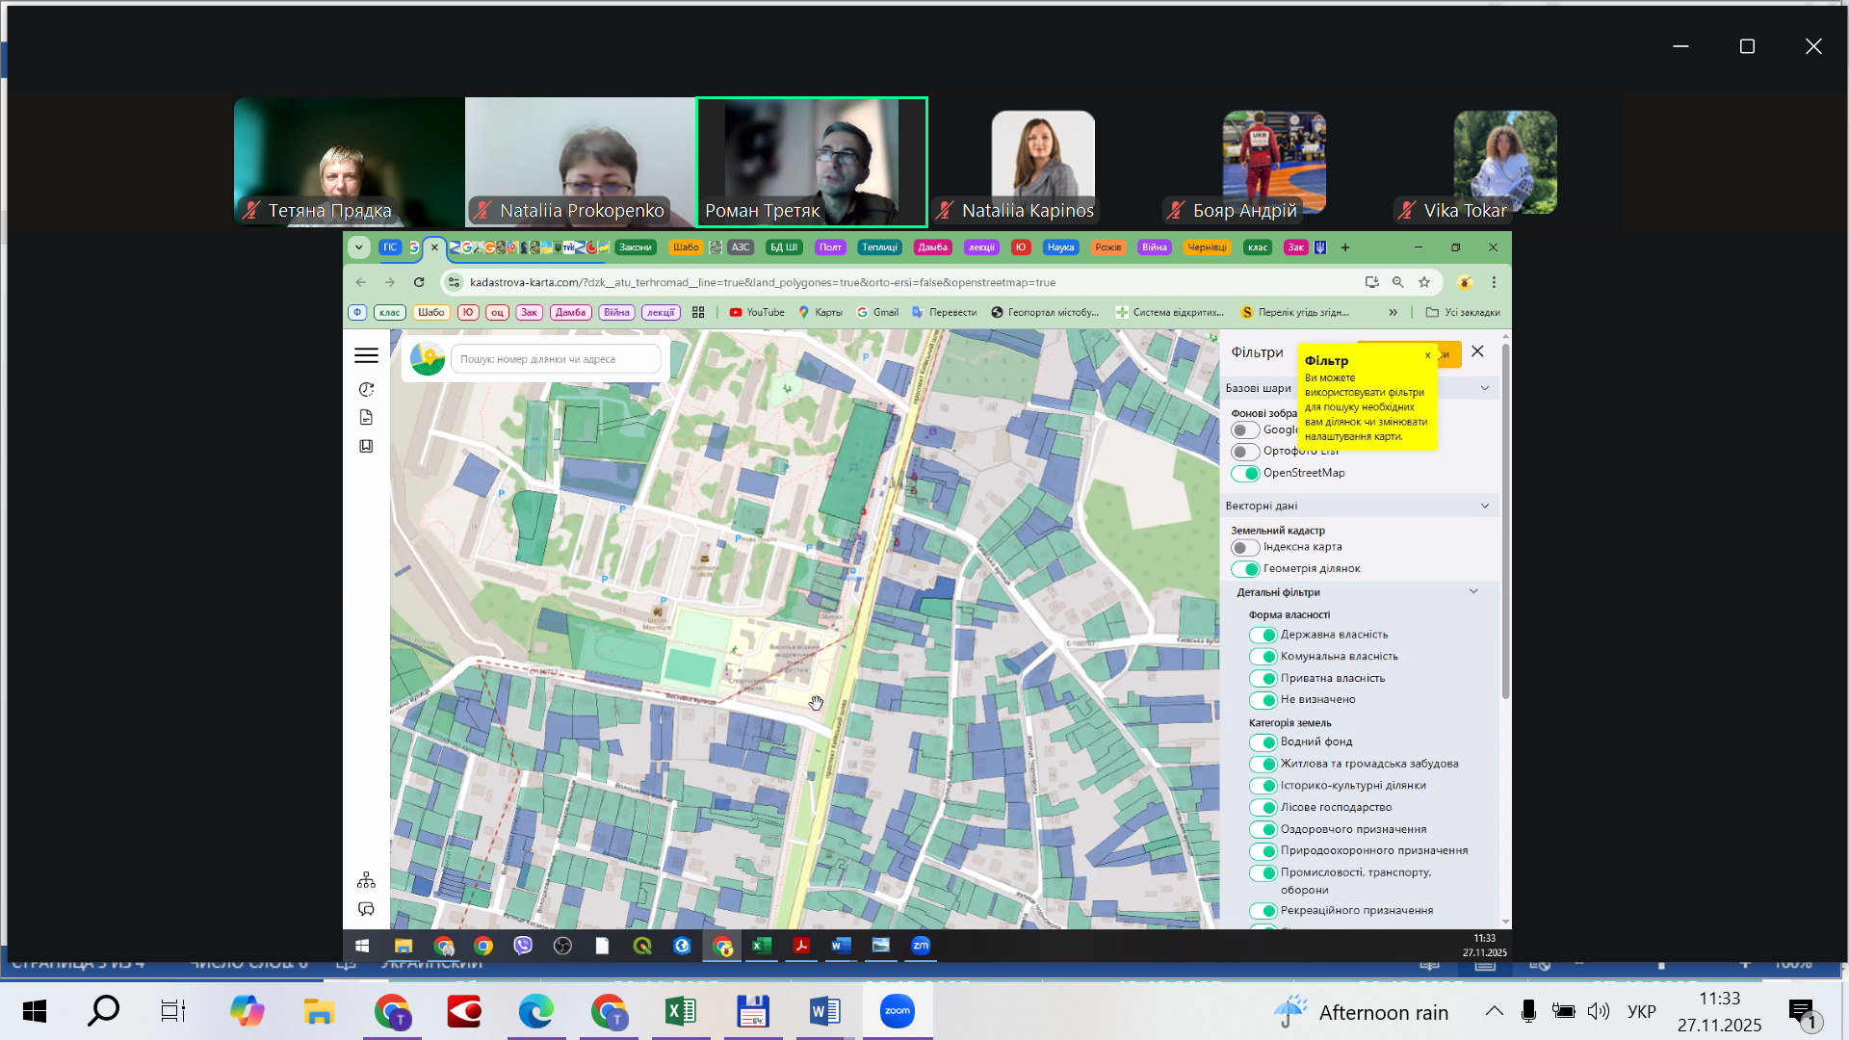Switch to the Закони tab group
Viewport: 1849px width, 1040px height.
coord(635,247)
